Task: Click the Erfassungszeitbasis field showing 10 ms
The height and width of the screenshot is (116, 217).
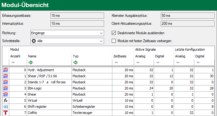Action: (77, 16)
